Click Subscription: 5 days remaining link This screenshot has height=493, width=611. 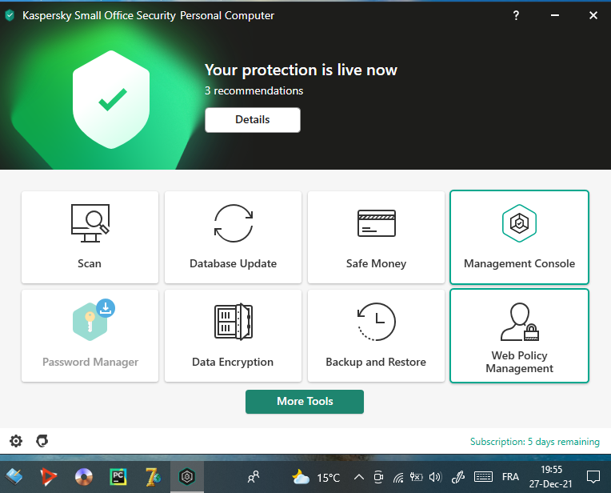click(534, 442)
